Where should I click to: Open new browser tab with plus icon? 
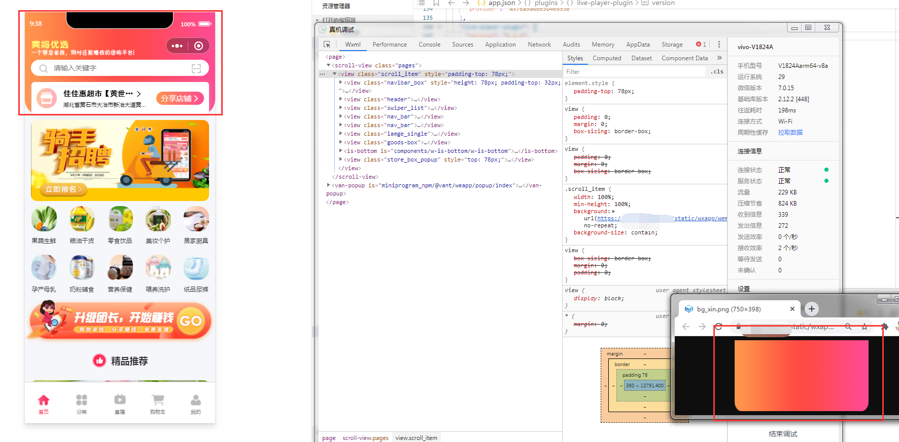pos(811,309)
